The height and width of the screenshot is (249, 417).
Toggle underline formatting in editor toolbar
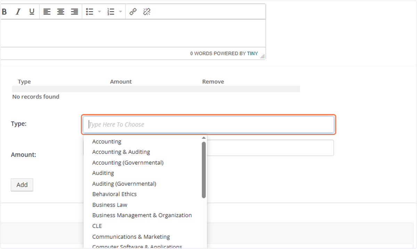tap(32, 12)
